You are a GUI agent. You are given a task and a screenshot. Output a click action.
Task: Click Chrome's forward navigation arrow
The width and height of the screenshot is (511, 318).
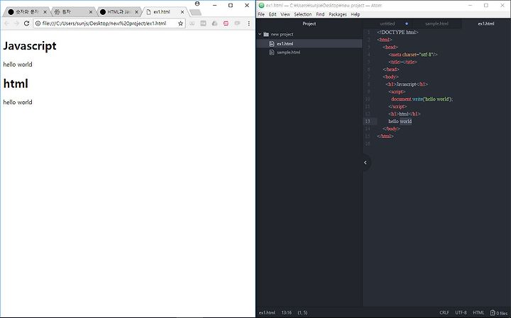pyautogui.click(x=16, y=23)
